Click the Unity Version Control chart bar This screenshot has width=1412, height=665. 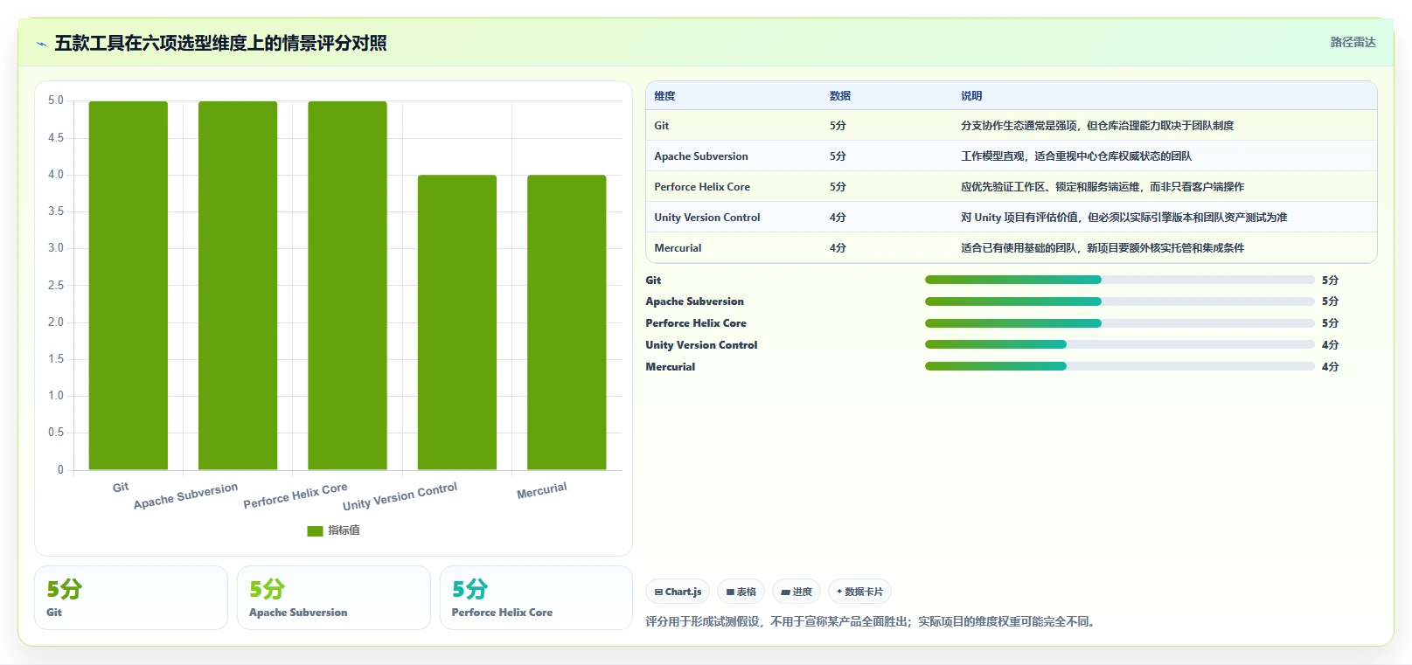(x=457, y=322)
